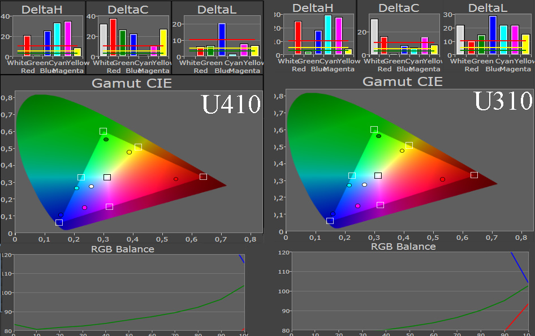Select the white bar in U310 DeltaC chart
The image size is (535, 336).
click(x=374, y=37)
